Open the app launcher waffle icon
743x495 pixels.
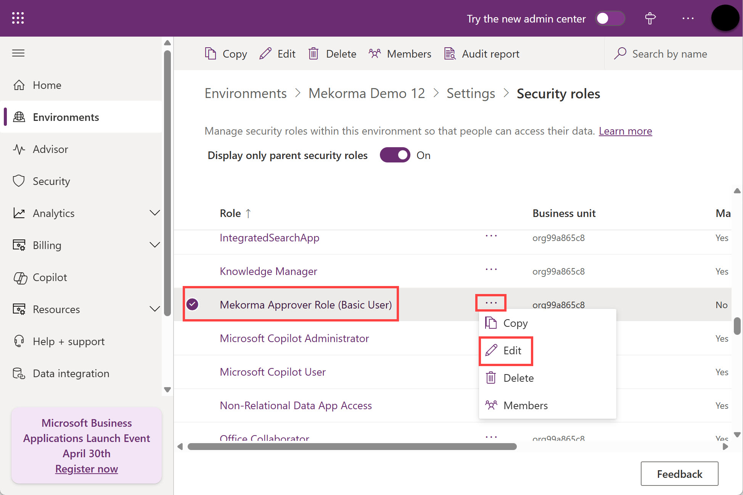(x=18, y=18)
